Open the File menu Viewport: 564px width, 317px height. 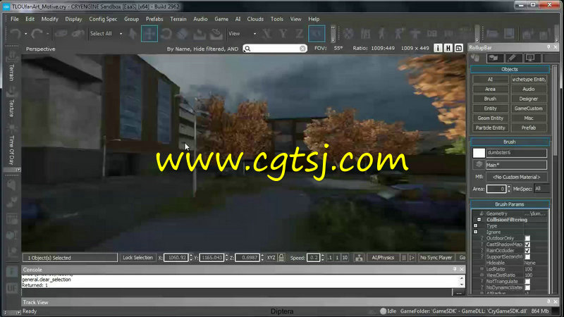pyautogui.click(x=15, y=19)
